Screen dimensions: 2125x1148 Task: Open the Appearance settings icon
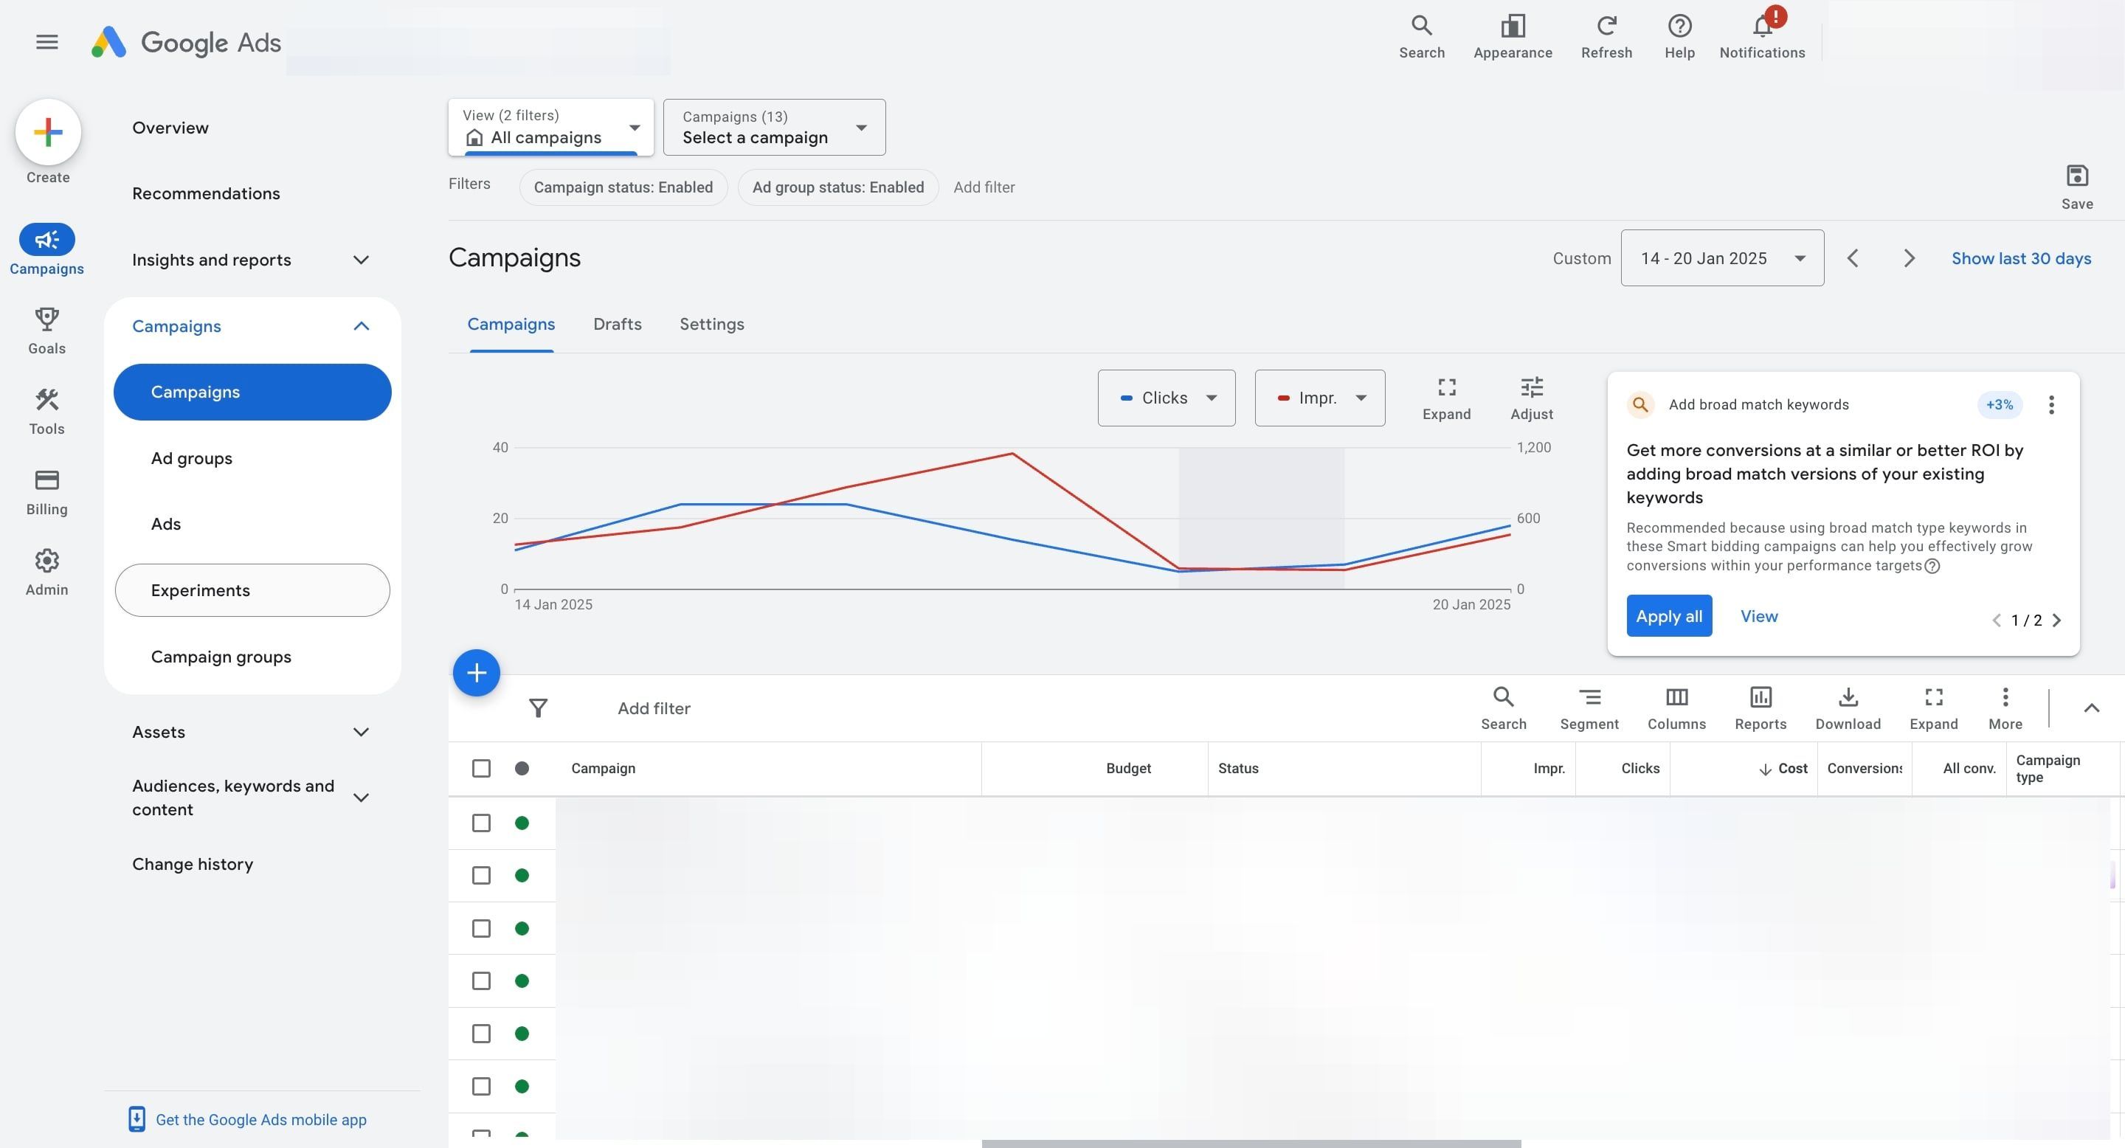[1512, 37]
